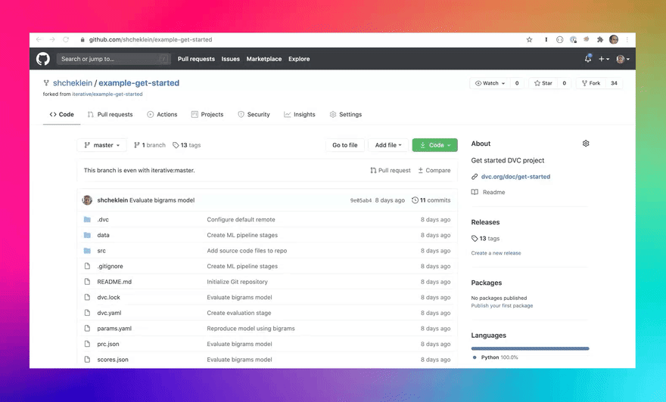Open the fork count 34

[614, 83]
